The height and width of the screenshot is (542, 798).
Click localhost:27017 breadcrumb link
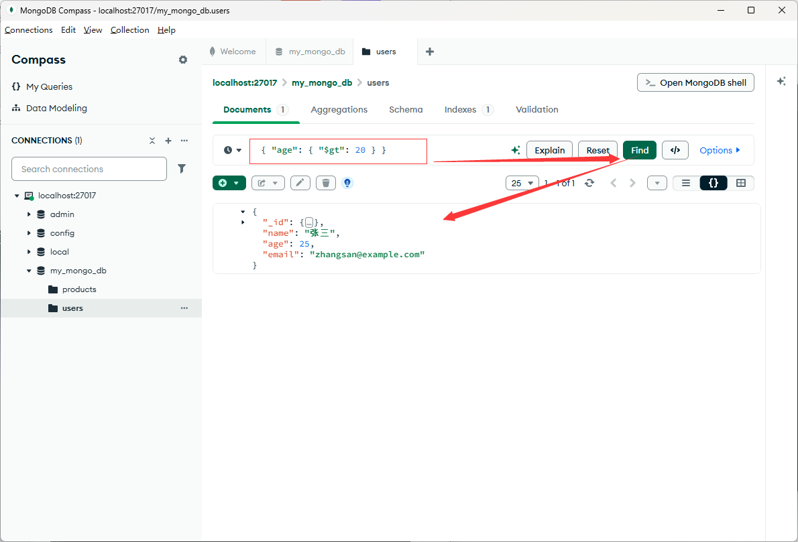click(245, 83)
